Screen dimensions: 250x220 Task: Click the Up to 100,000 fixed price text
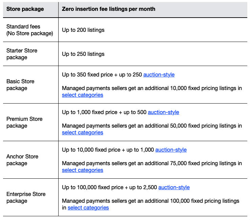[x=91, y=188]
